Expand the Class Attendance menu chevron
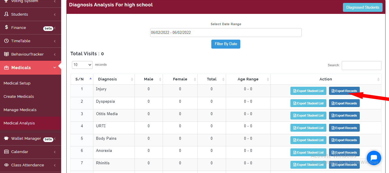The height and width of the screenshot is (173, 389). pos(55,165)
